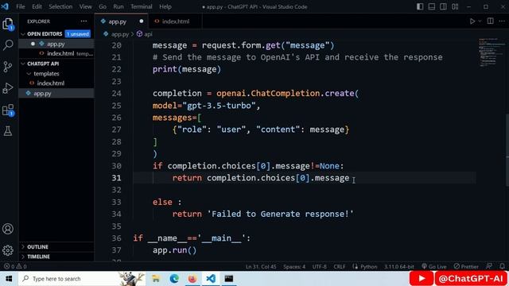Open Extensions view icon
The width and height of the screenshot is (509, 286).
(x=8, y=110)
